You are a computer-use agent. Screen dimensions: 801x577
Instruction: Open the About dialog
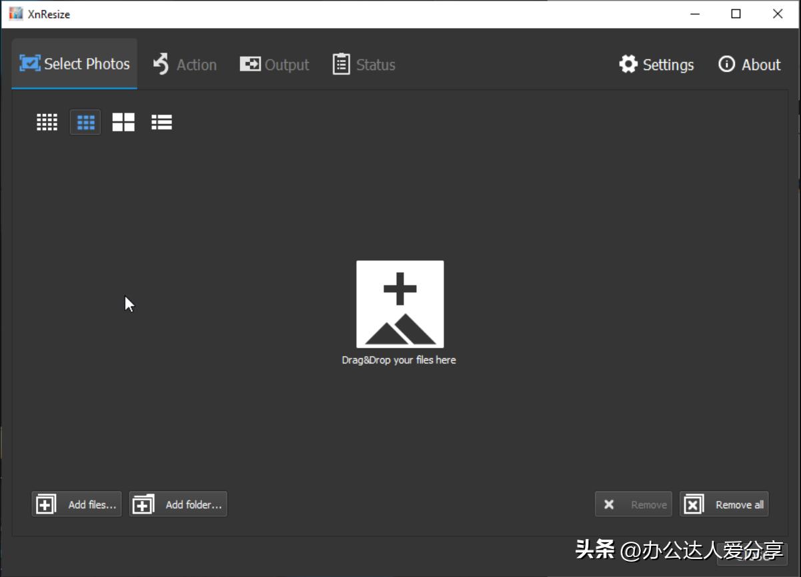pos(750,65)
